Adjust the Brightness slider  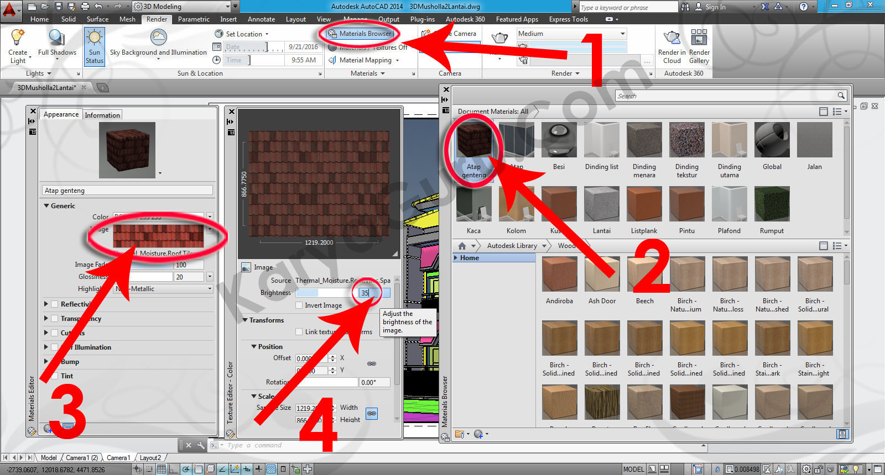click(x=324, y=293)
